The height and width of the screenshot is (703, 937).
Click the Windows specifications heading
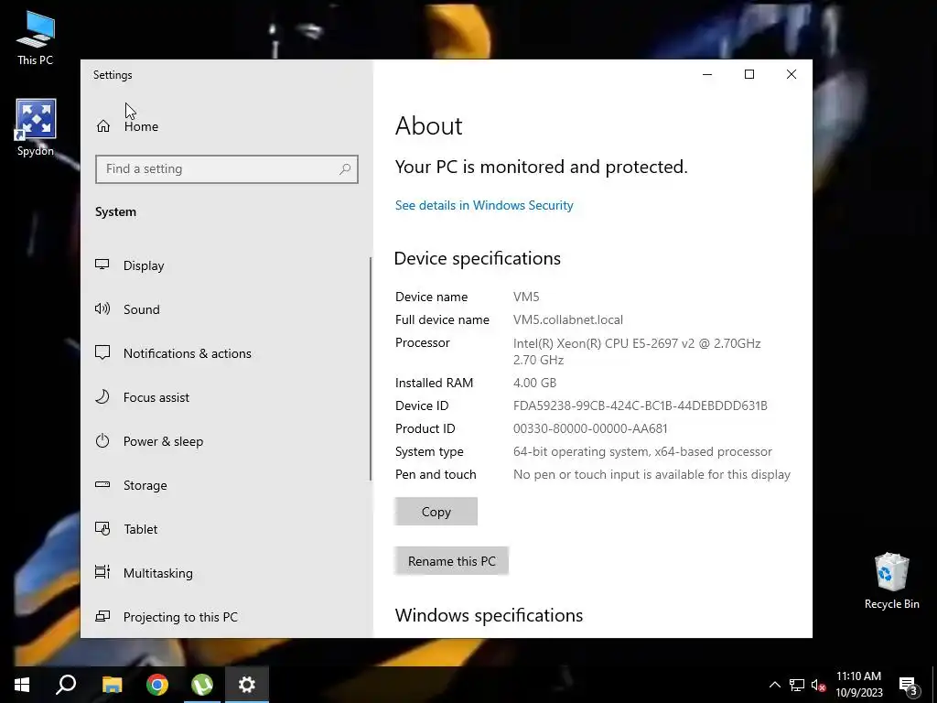pos(489,615)
